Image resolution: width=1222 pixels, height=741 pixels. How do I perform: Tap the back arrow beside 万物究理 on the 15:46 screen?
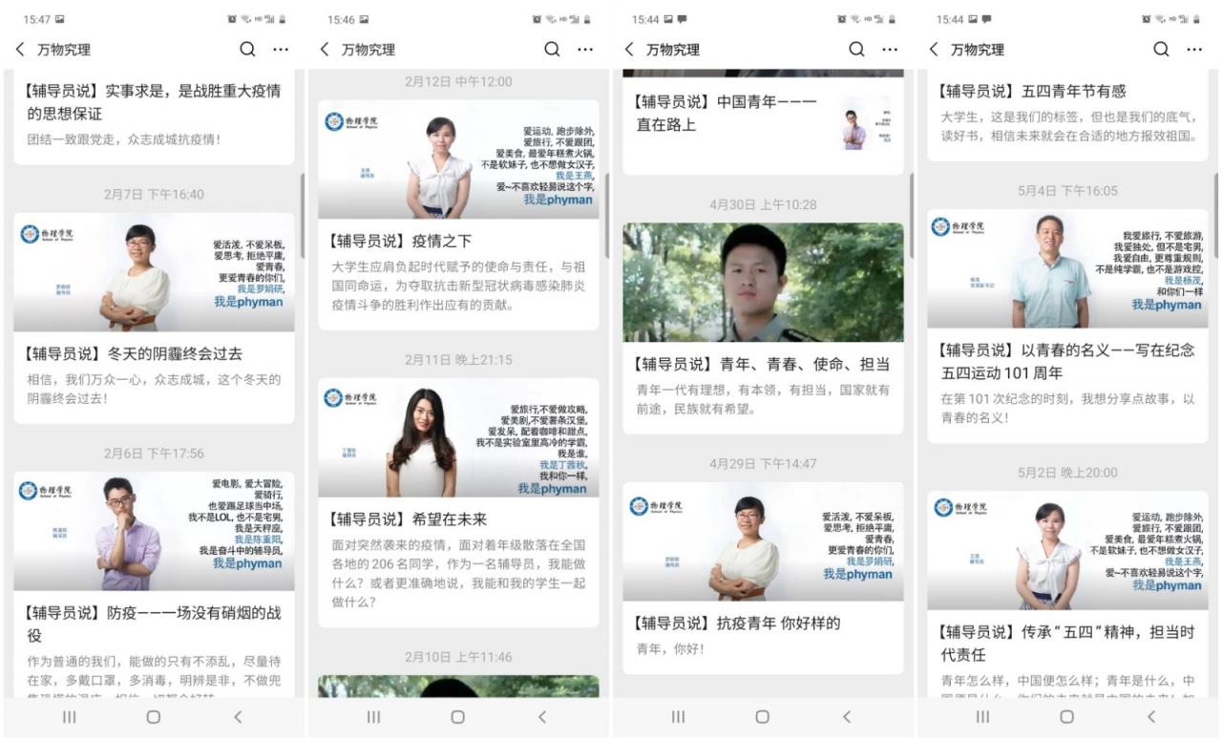(325, 50)
